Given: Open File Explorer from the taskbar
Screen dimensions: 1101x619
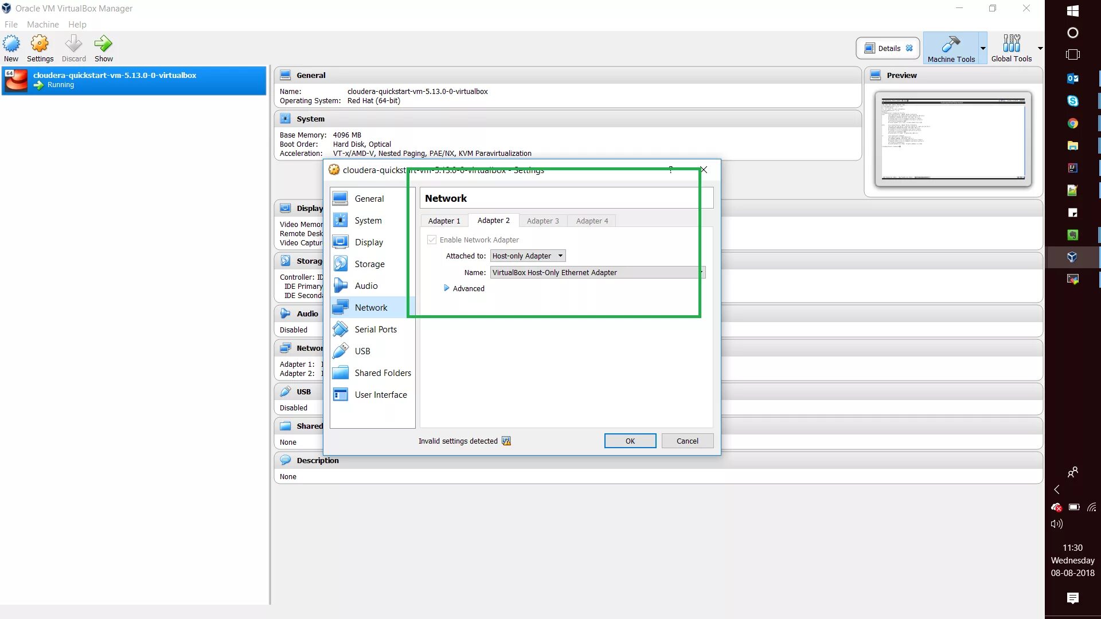Looking at the screenshot, I should (1073, 146).
